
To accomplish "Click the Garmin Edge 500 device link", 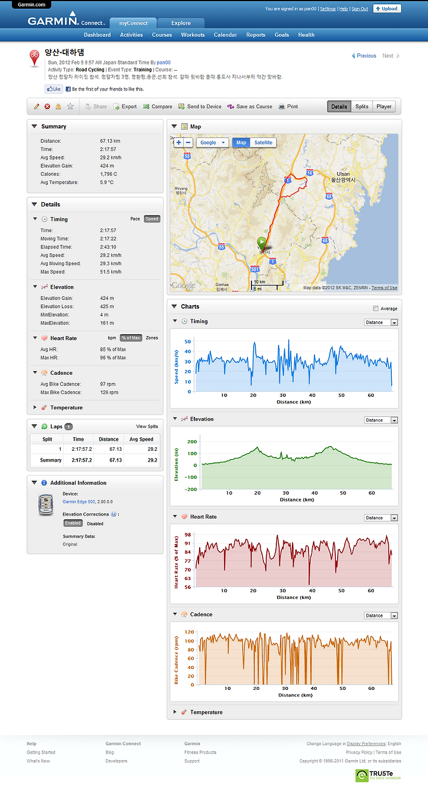I will click(x=79, y=501).
